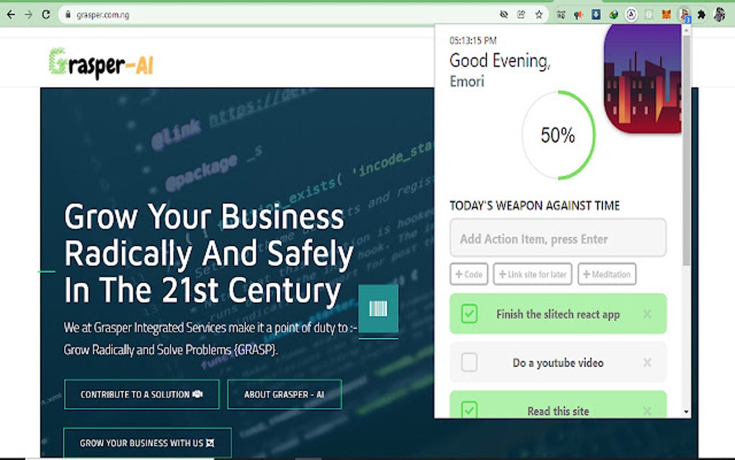Click the crossed-out eye tracking icon

(504, 14)
